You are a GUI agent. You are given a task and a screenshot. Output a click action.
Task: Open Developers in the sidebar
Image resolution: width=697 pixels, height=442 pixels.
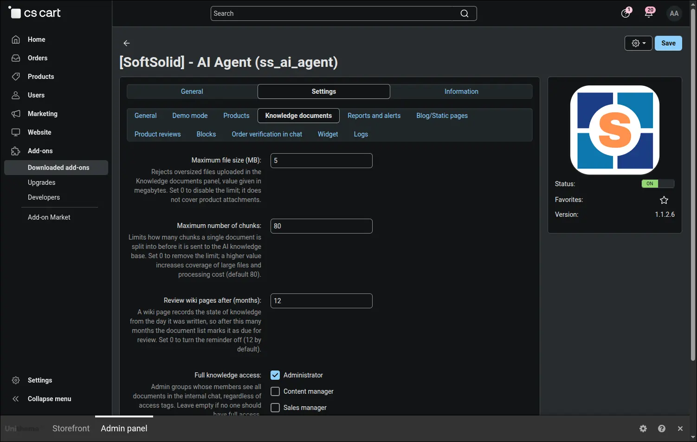44,197
